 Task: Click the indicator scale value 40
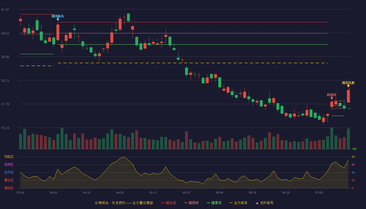click(353, 172)
